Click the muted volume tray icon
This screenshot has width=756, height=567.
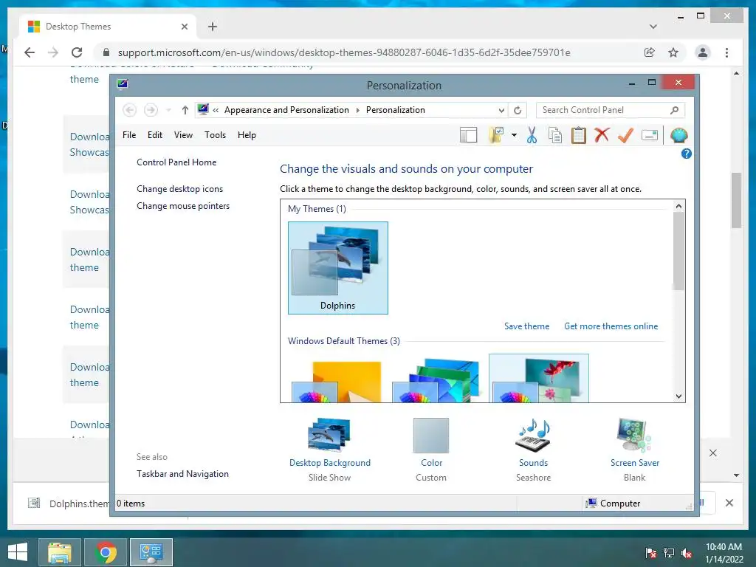[x=687, y=553]
